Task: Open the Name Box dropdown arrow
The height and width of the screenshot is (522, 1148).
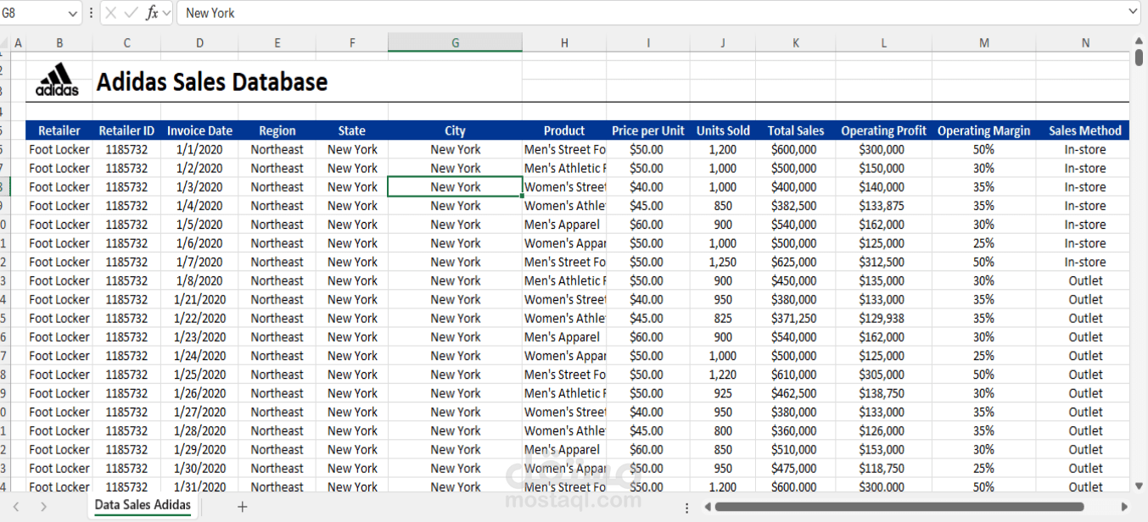Action: [x=71, y=13]
